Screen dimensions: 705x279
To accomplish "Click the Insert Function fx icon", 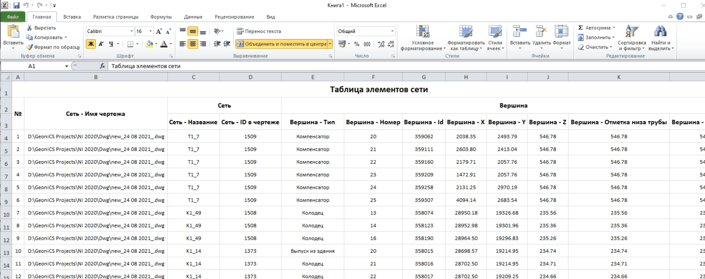I will pos(102,66).
